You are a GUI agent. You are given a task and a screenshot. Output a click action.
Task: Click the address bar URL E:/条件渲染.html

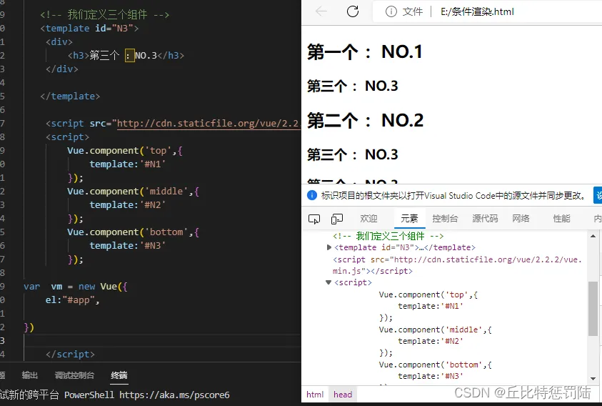(x=477, y=12)
